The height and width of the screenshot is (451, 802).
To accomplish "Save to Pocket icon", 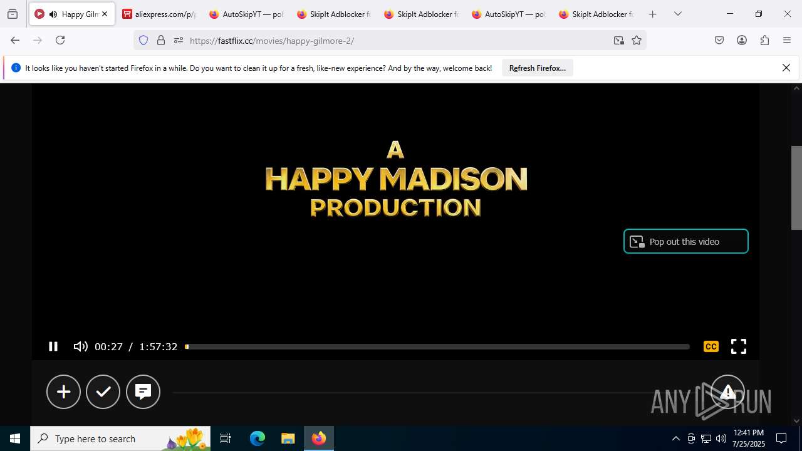I will tap(719, 40).
